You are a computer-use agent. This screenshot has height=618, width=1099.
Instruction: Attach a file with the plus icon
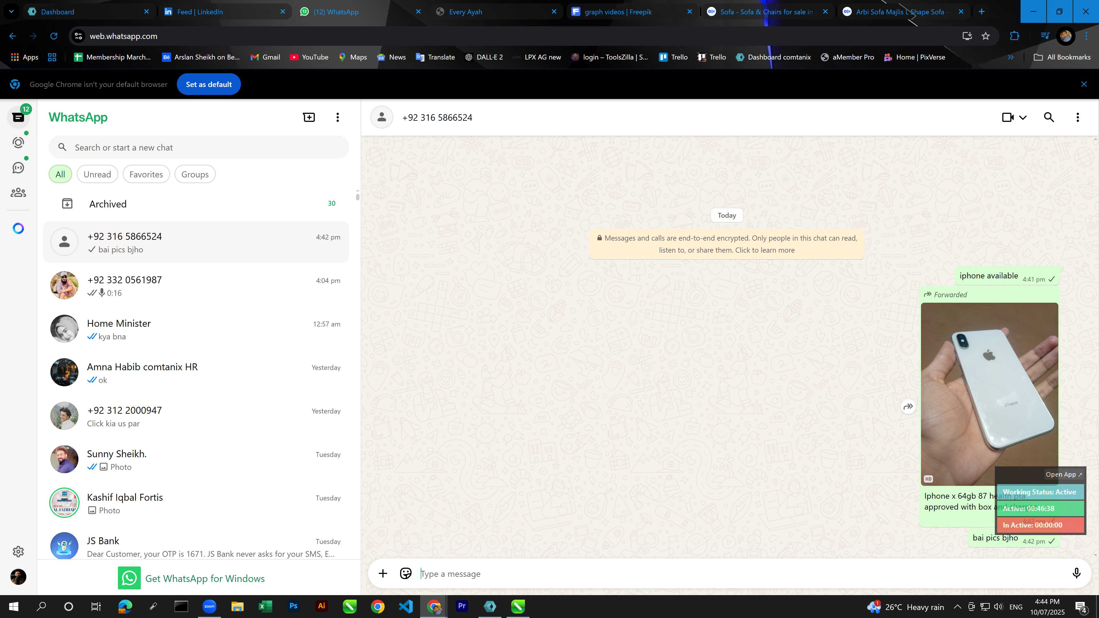click(383, 574)
